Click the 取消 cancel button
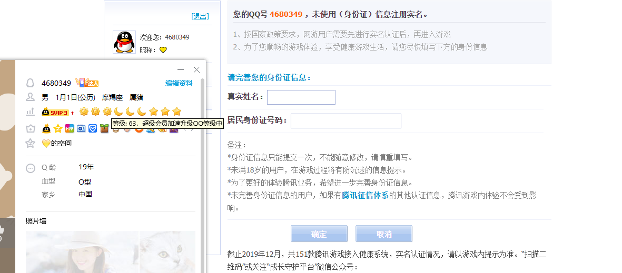 pos(383,234)
